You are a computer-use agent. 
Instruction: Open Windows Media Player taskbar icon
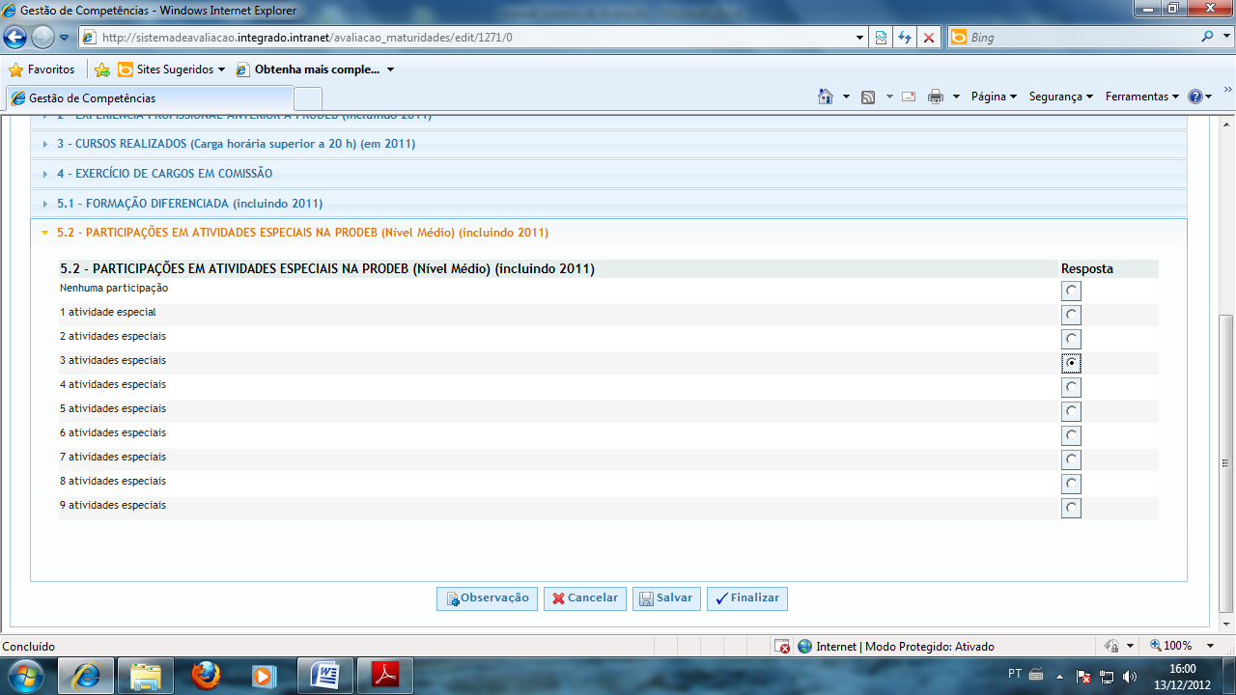click(x=265, y=675)
